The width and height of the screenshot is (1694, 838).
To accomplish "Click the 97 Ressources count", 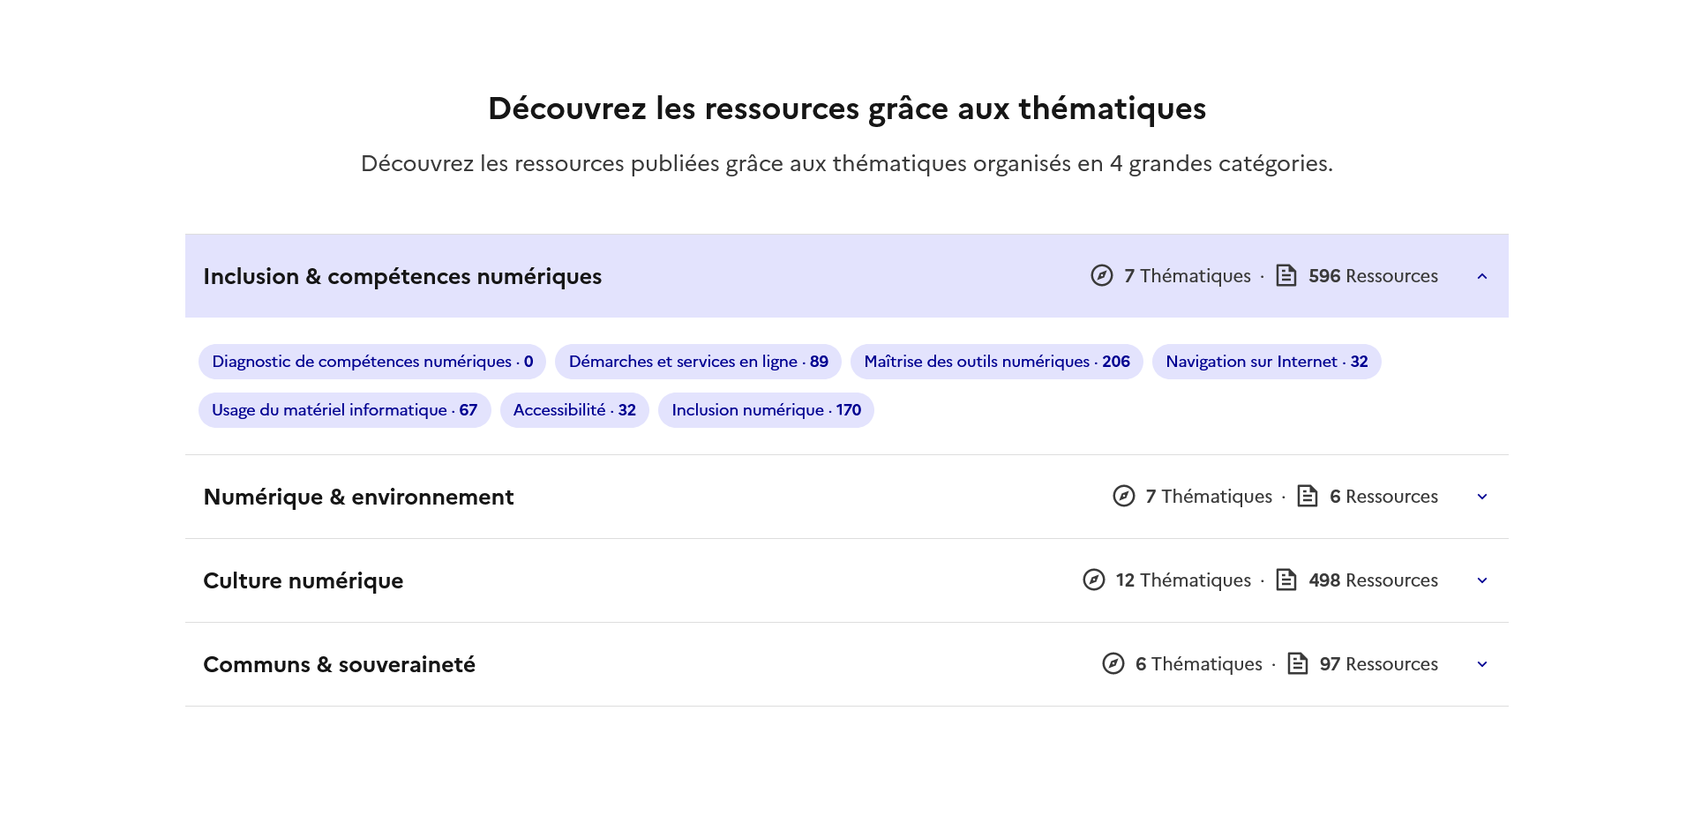I will (x=1378, y=664).
